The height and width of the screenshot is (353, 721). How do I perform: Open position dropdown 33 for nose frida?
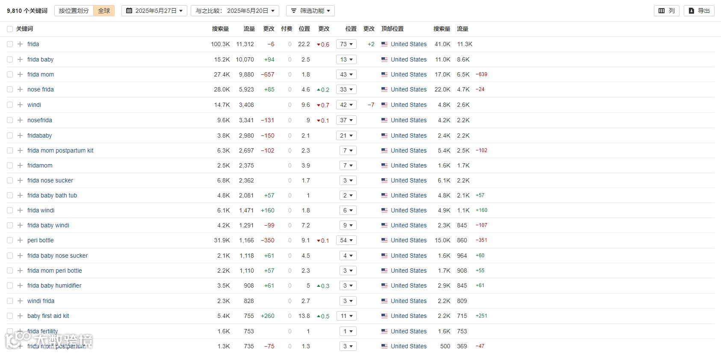(x=346, y=89)
